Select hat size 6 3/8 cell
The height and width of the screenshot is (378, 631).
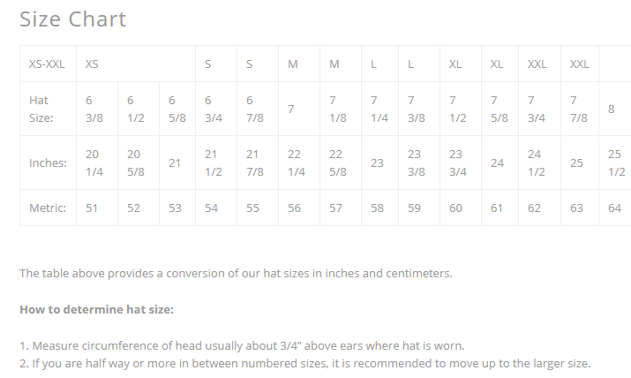click(93, 109)
